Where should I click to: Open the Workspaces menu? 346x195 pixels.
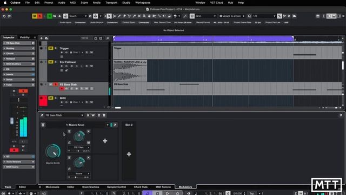(143, 3)
